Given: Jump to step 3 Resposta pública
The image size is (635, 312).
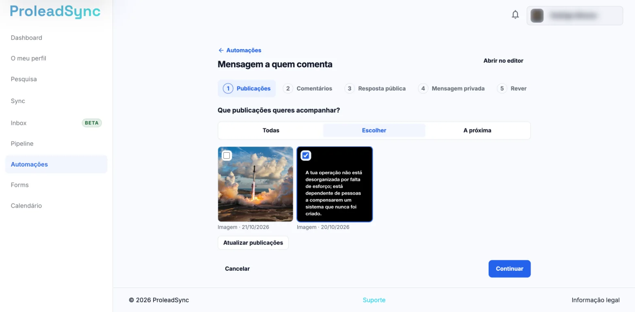Looking at the screenshot, I should click(375, 89).
